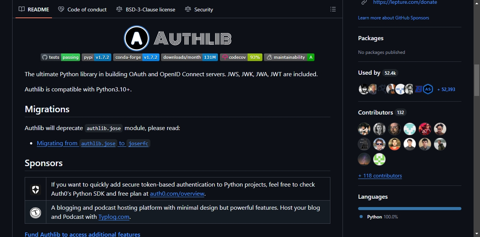Image resolution: width=480 pixels, height=237 pixels.
Task: Click the Authlib logo image
Action: click(x=178, y=38)
